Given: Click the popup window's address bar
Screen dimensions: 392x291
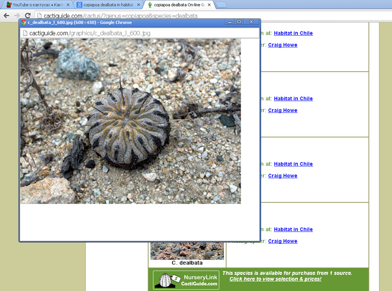Looking at the screenshot, I should pos(140,33).
